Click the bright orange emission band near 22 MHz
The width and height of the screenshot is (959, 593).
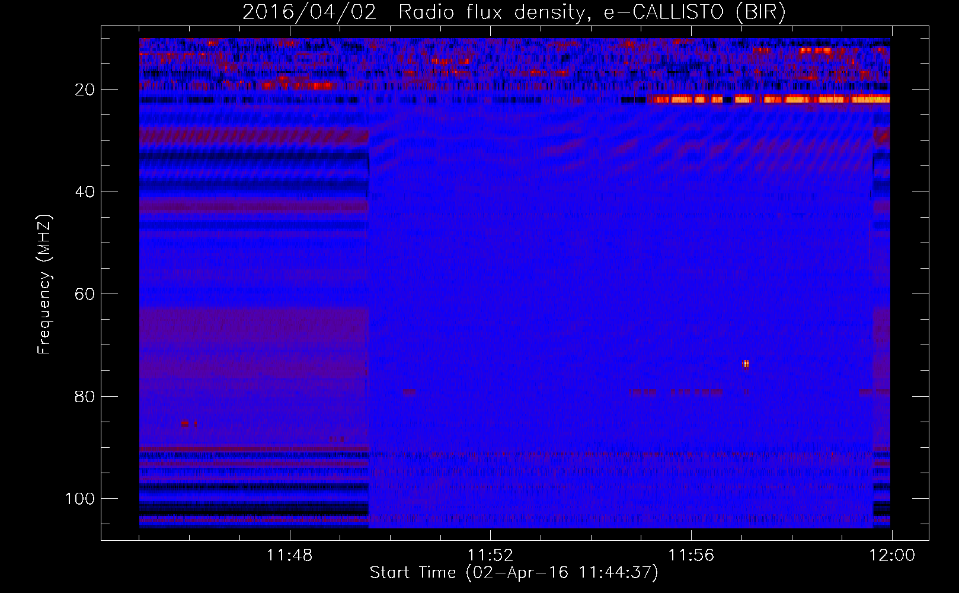point(769,100)
